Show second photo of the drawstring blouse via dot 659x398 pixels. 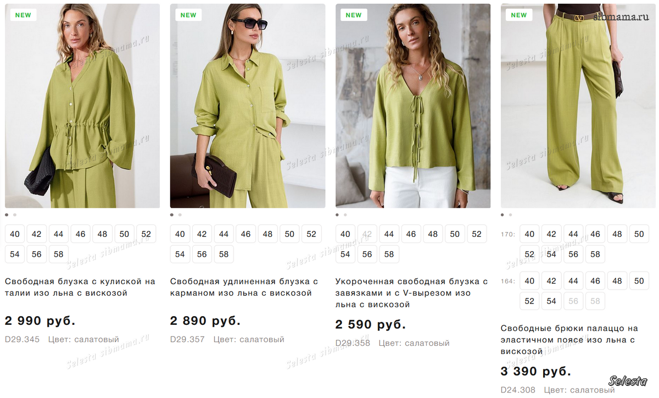tap(15, 215)
